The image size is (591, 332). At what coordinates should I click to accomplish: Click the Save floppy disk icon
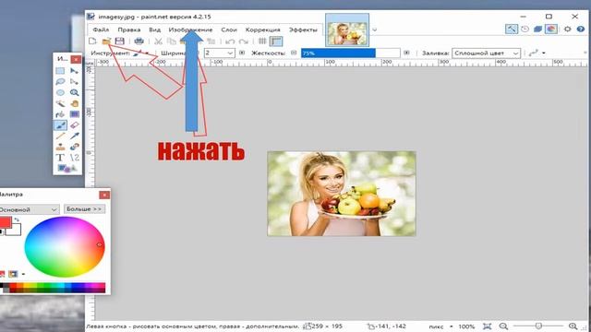[x=119, y=41]
